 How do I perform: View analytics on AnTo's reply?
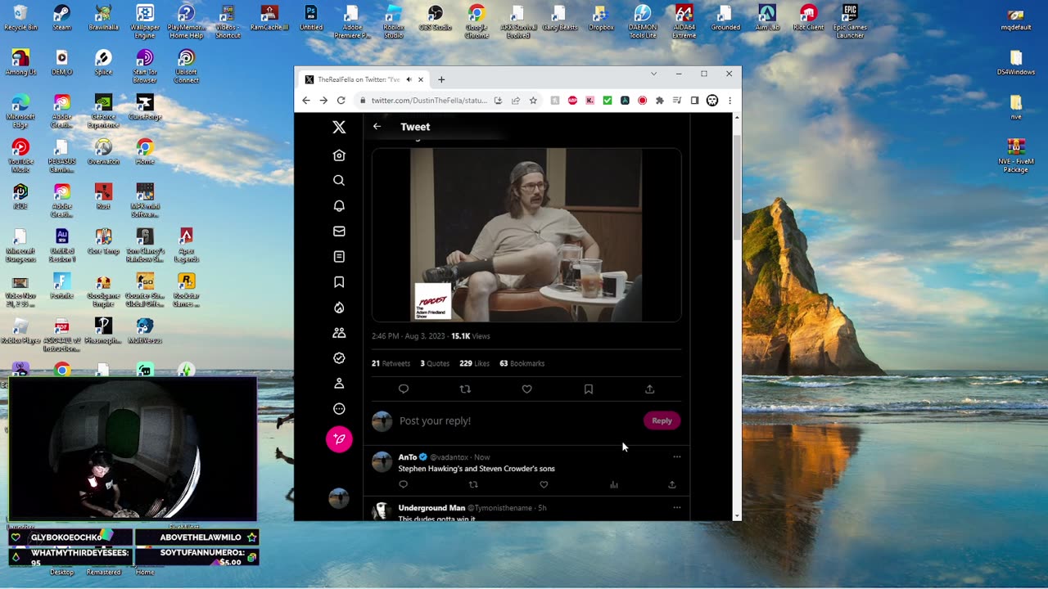(x=614, y=485)
